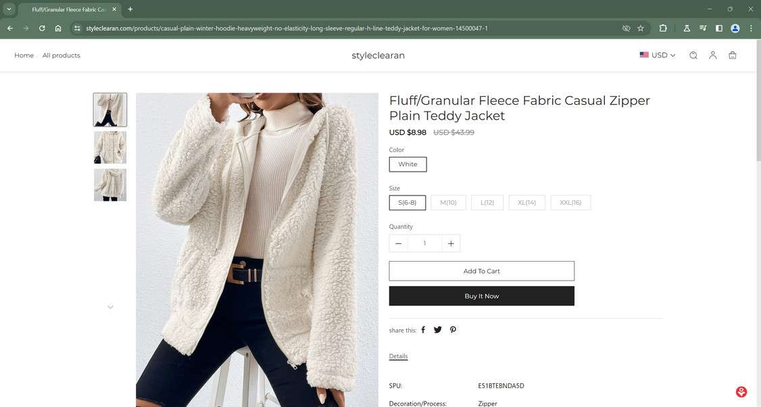Choose size XXL(16)
Viewport: 761px width, 407px height.
pyautogui.click(x=570, y=202)
